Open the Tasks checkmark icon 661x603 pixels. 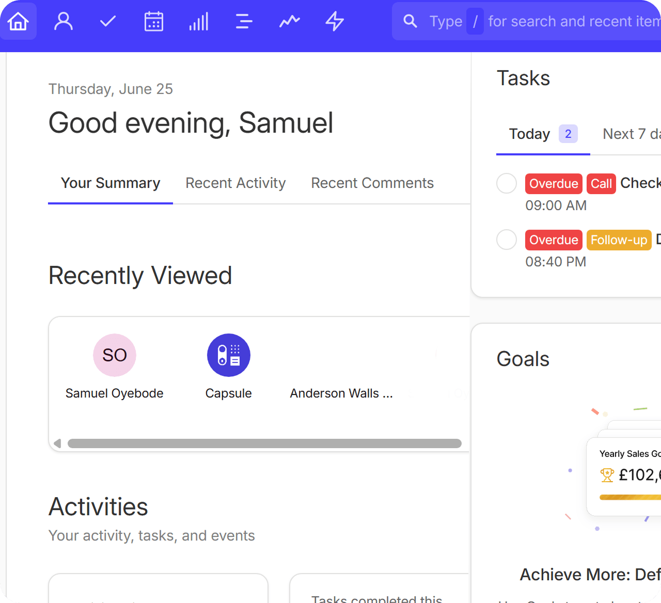[x=108, y=21]
